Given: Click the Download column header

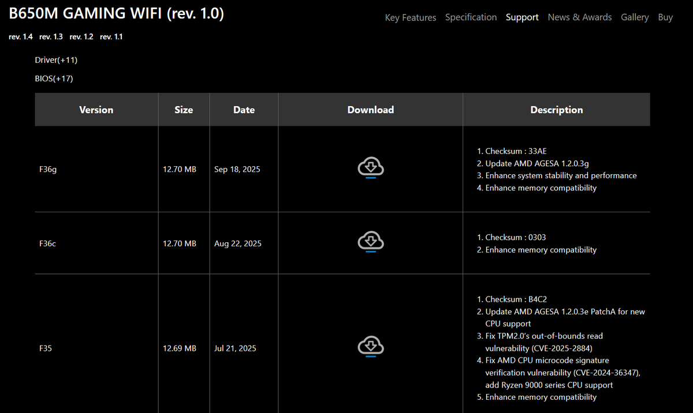Looking at the screenshot, I should point(371,110).
